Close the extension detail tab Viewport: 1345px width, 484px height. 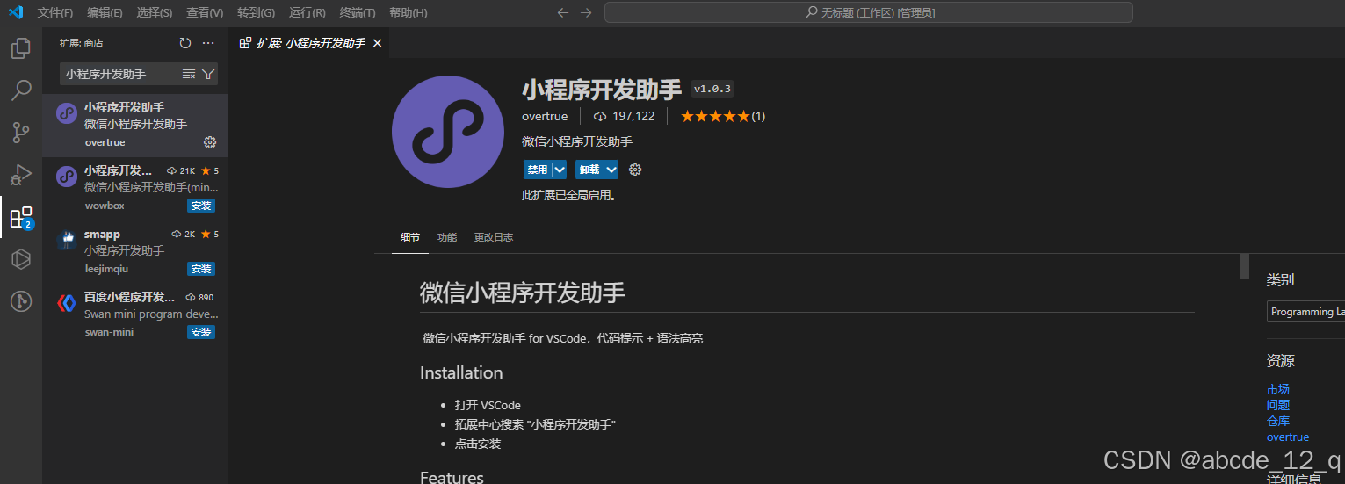(378, 43)
